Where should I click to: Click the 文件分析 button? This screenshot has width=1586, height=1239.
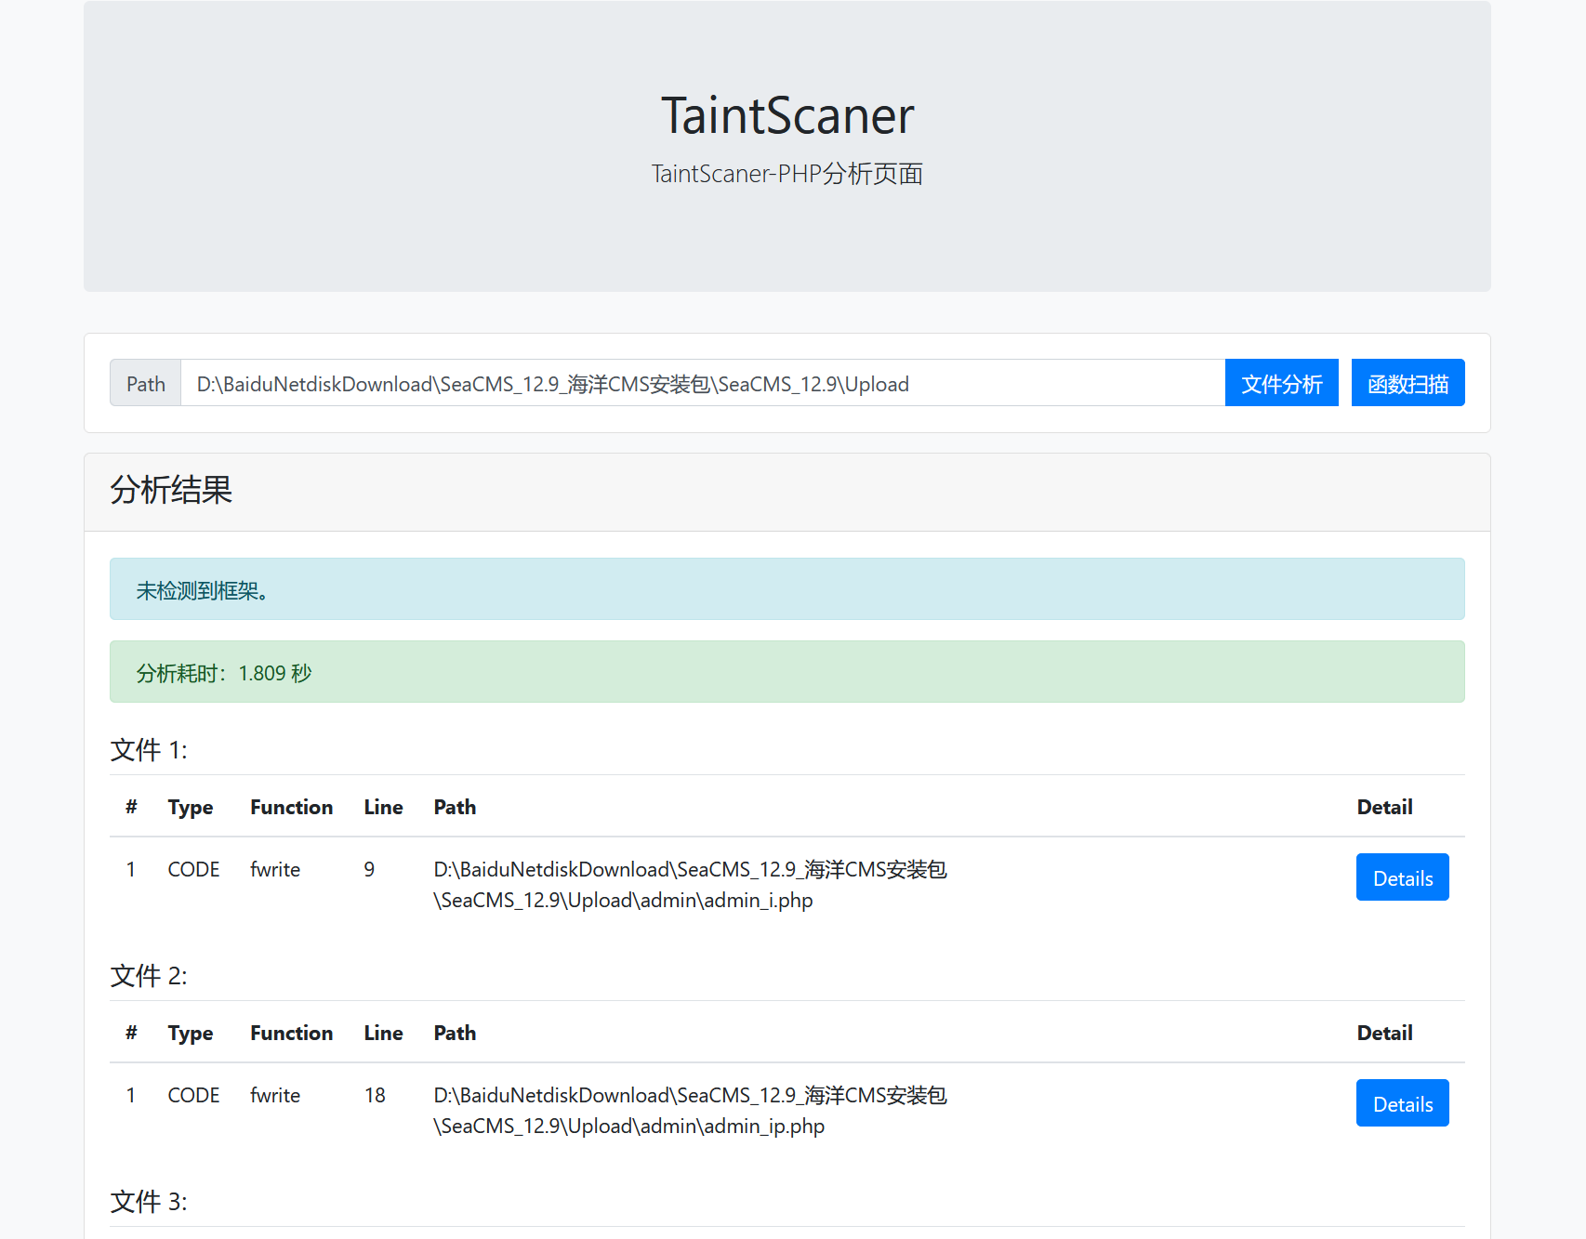[1281, 383]
